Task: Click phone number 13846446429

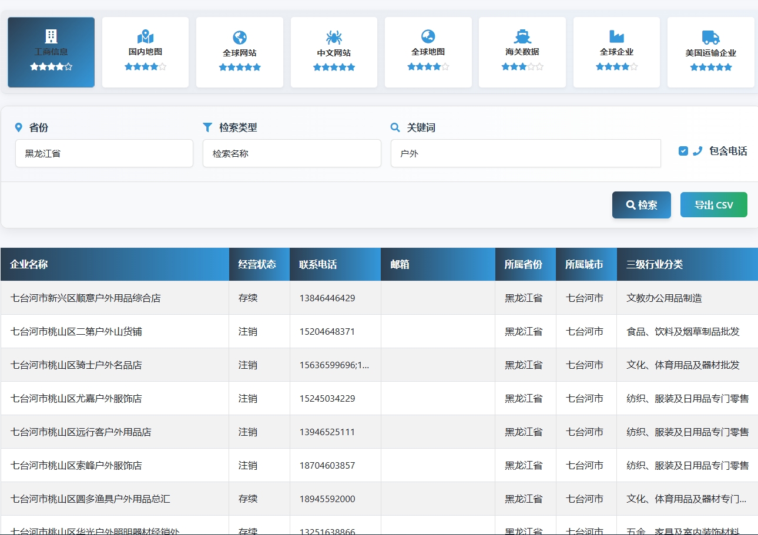Action: pyautogui.click(x=327, y=298)
